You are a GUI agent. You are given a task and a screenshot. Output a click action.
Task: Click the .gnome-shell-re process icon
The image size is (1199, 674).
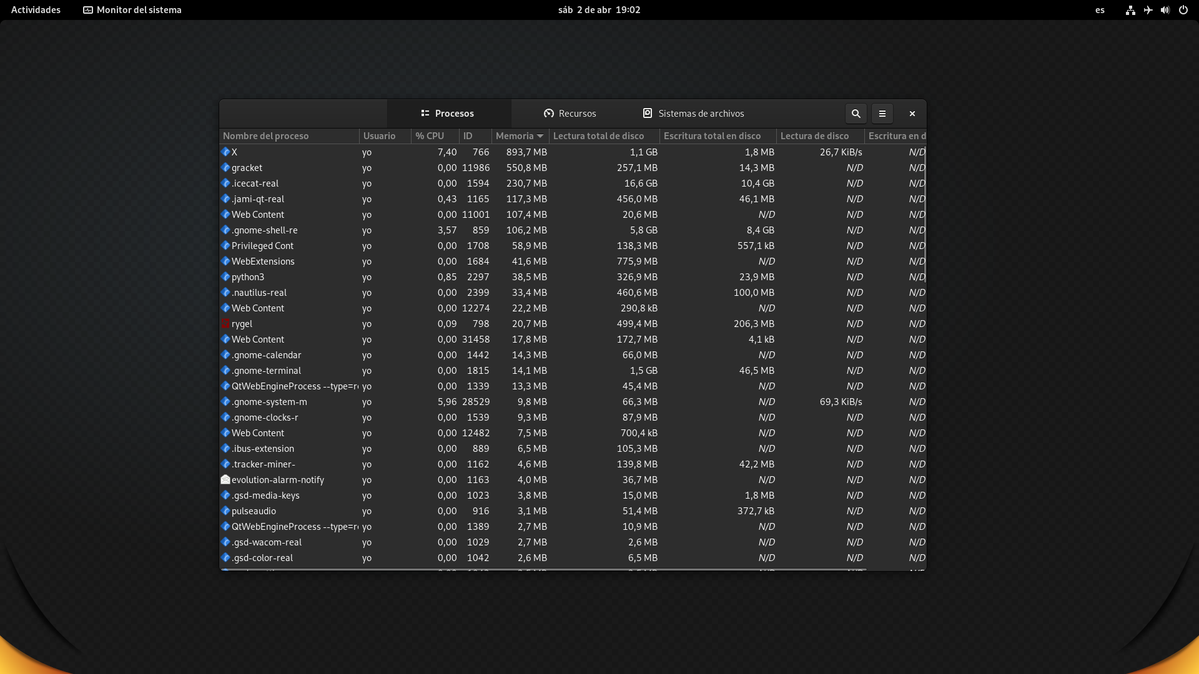pos(225,230)
